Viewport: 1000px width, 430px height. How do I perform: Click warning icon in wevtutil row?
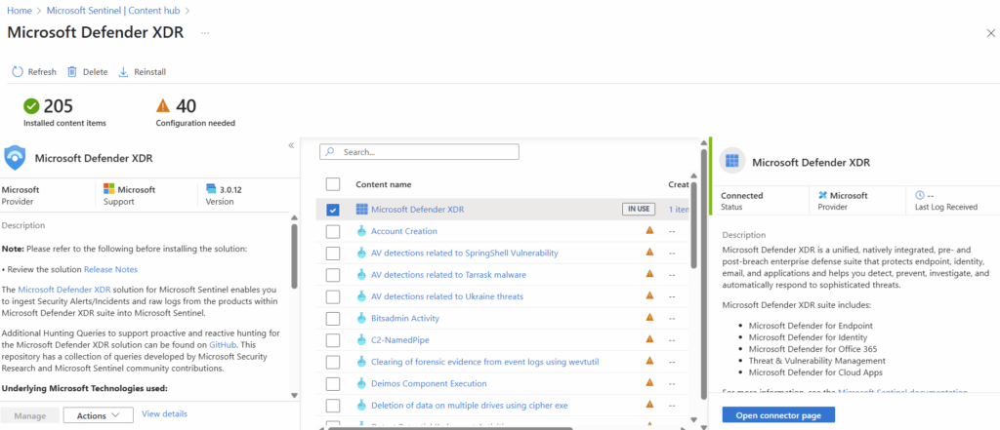649,361
